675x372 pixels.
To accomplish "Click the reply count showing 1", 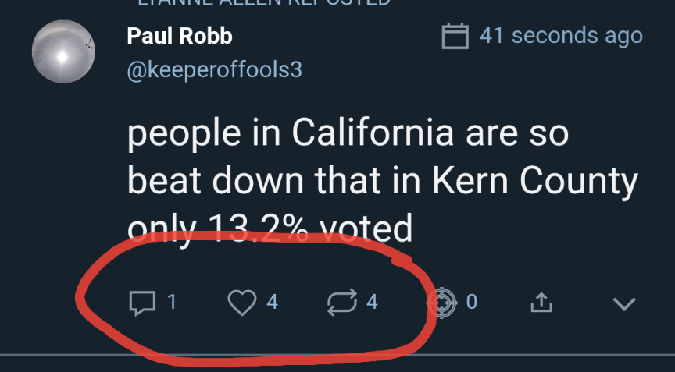I will click(x=171, y=302).
